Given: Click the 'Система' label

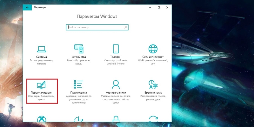Looking at the screenshot, I should (x=42, y=57).
